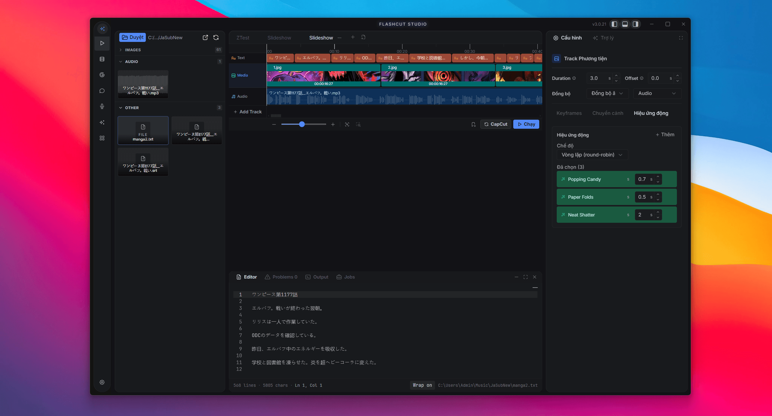Add a new timeline tab
Image resolution: width=772 pixels, height=416 pixels.
pos(353,37)
